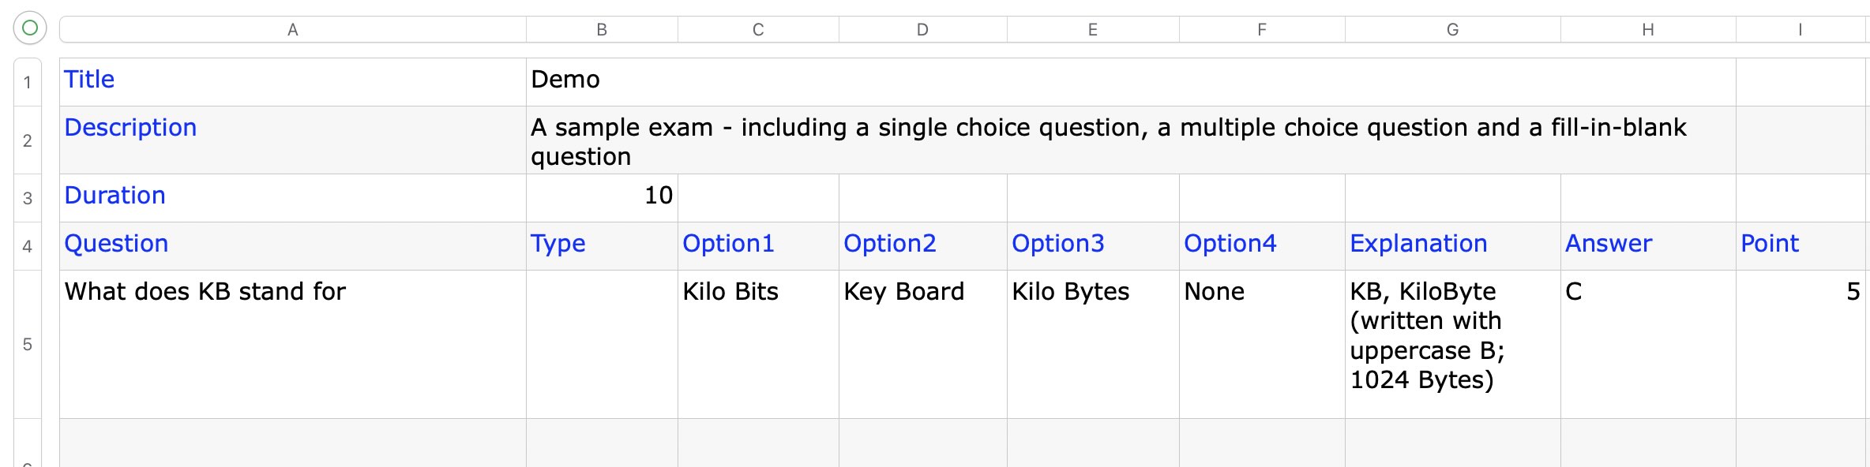1870x467 pixels.
Task: Select the Key Board option cell
Action: pos(922,344)
